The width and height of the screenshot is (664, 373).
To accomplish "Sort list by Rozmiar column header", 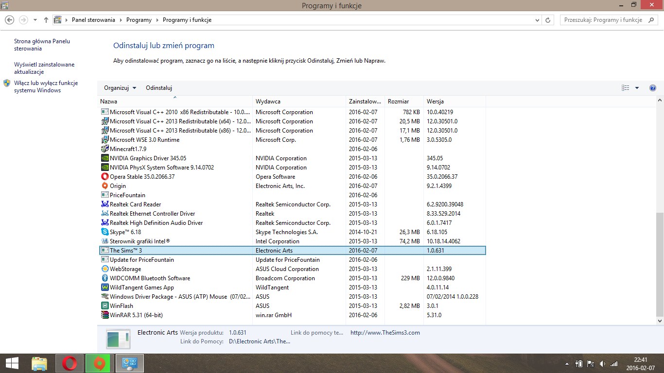I will [x=398, y=102].
